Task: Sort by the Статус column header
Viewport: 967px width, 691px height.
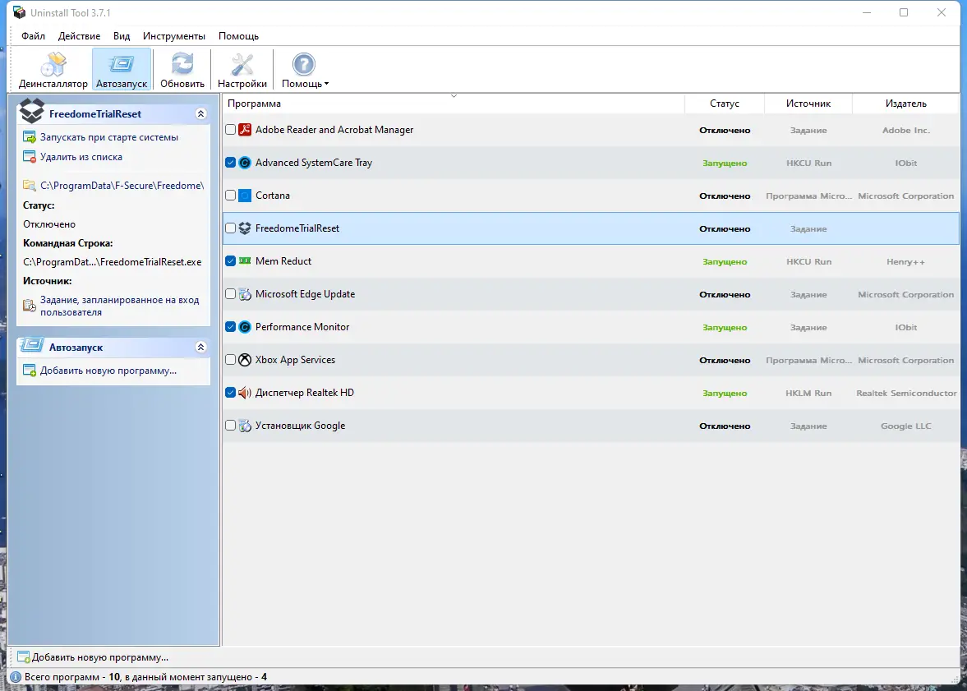Action: tap(725, 103)
